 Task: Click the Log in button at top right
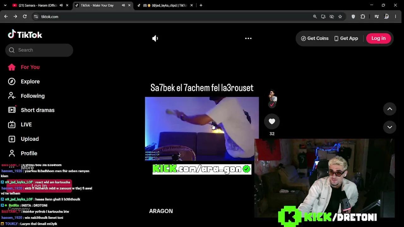[x=378, y=38]
